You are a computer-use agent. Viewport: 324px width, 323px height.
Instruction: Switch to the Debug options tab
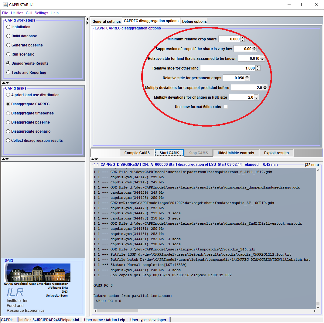click(194, 21)
